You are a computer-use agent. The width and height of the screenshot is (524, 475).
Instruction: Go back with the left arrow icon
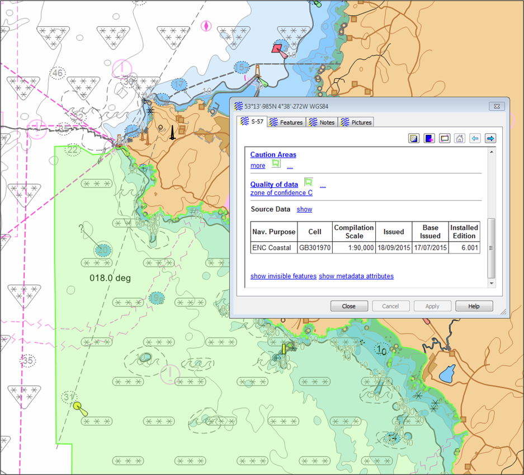[x=475, y=138]
